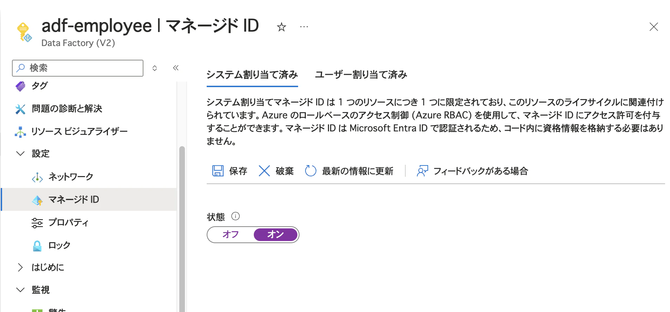Click the 状態 info icon
Image resolution: width=670 pixels, height=312 pixels.
[x=236, y=216]
